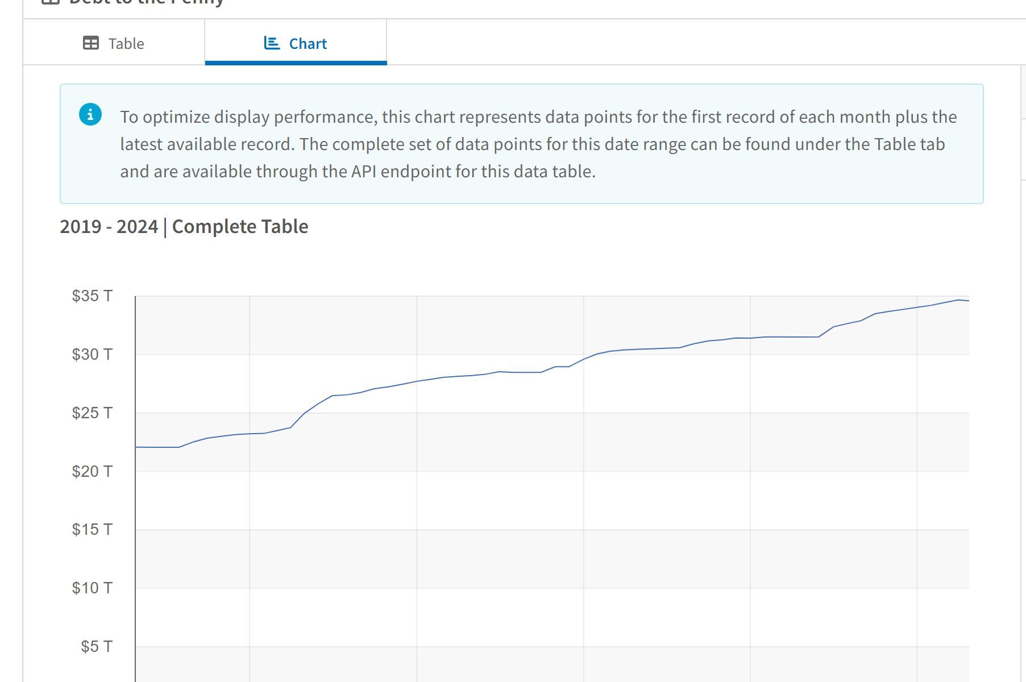Click the $5 T axis label
1026x682 pixels.
[x=96, y=646]
